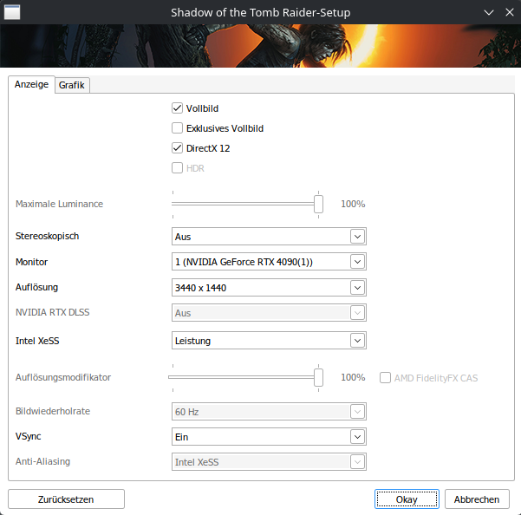Click the Stereoskopisch label
521x515 pixels.
click(47, 236)
